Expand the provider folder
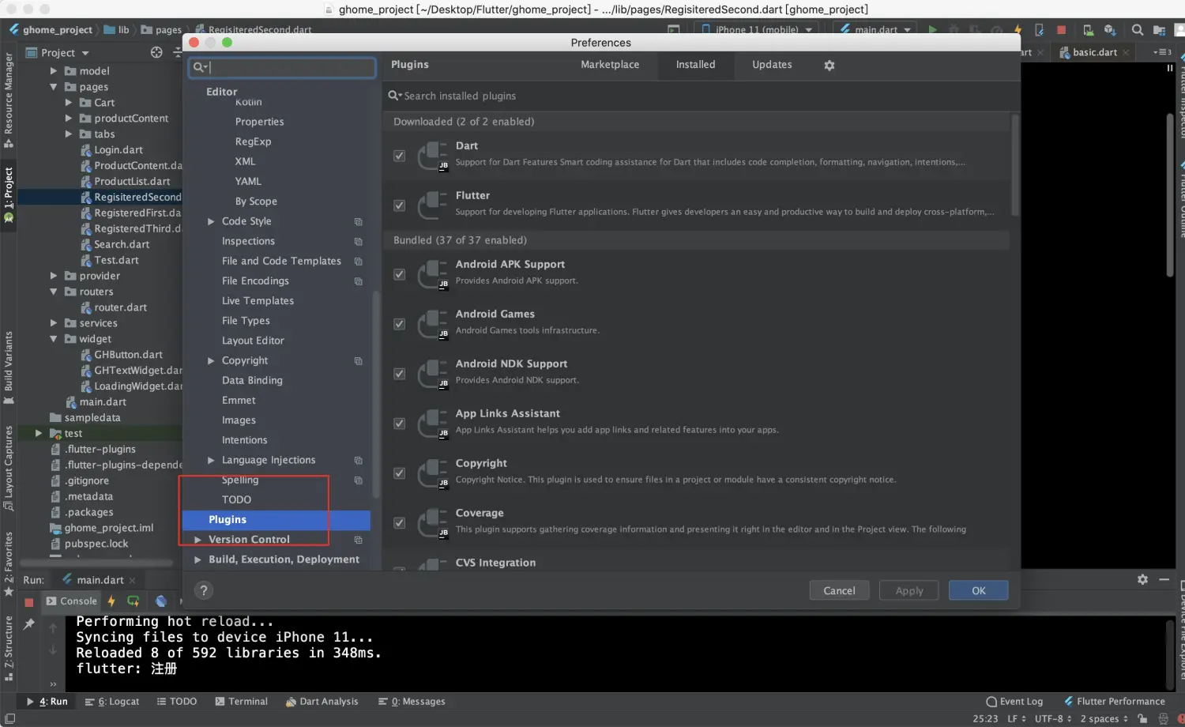This screenshot has width=1185, height=727. 54,277
